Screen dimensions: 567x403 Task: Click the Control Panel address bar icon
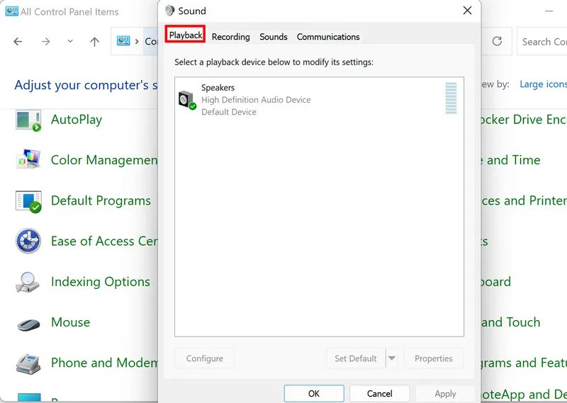click(x=123, y=41)
